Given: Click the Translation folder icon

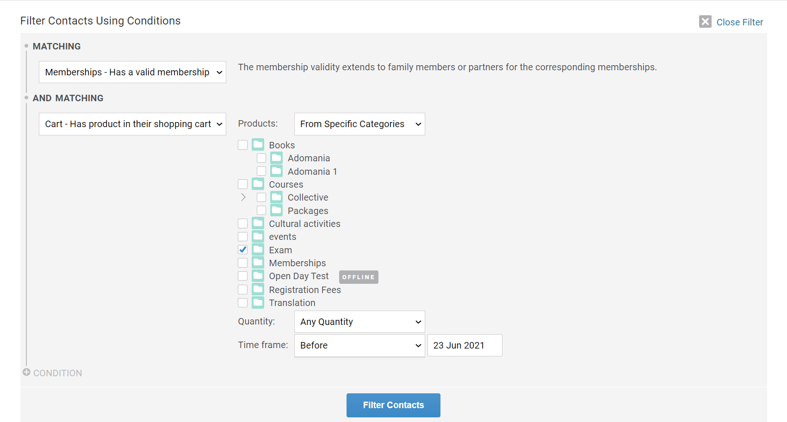Looking at the screenshot, I should 258,303.
